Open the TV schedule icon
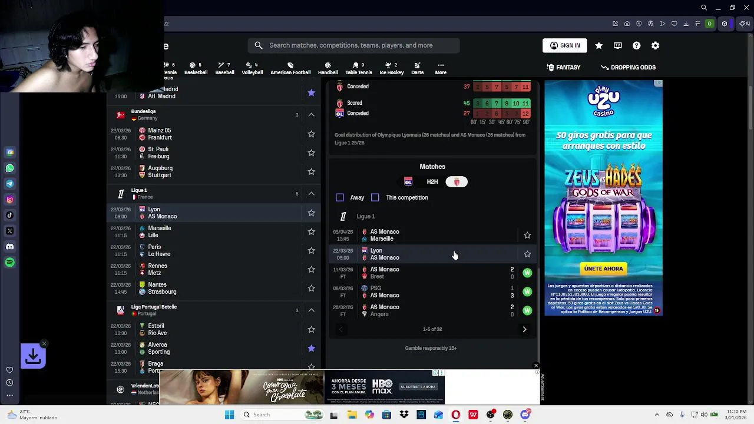Image resolution: width=754 pixels, height=424 pixels. click(x=617, y=45)
